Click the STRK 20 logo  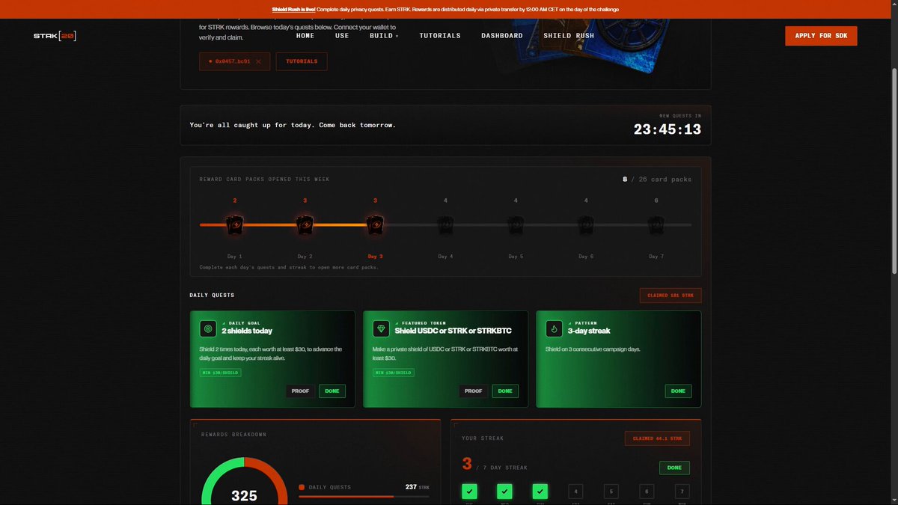click(55, 36)
